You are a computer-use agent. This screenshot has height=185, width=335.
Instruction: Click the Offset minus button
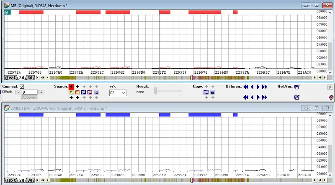click(x=18, y=92)
